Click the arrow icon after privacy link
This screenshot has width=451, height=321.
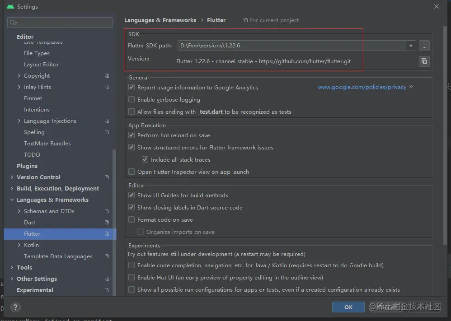click(x=411, y=87)
